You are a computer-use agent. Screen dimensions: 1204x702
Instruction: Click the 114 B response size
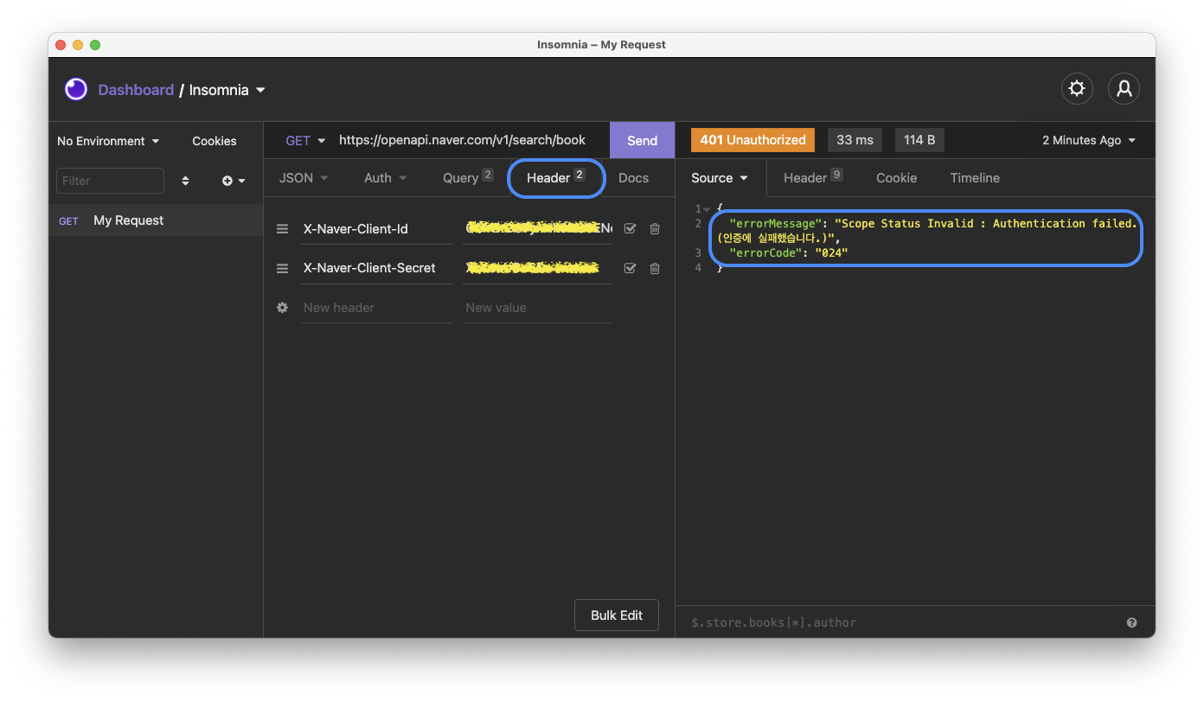click(919, 140)
